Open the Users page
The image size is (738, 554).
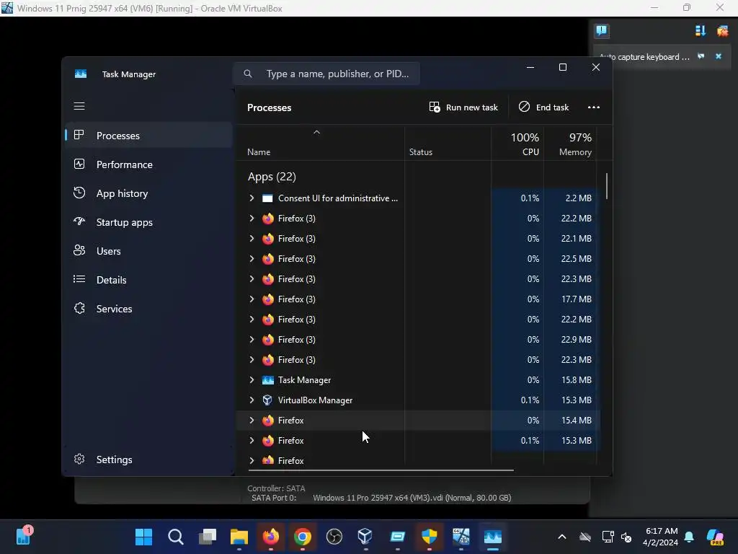coord(148,251)
